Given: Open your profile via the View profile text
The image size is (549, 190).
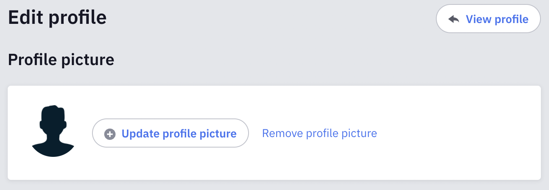Looking at the screenshot, I should point(497,19).
